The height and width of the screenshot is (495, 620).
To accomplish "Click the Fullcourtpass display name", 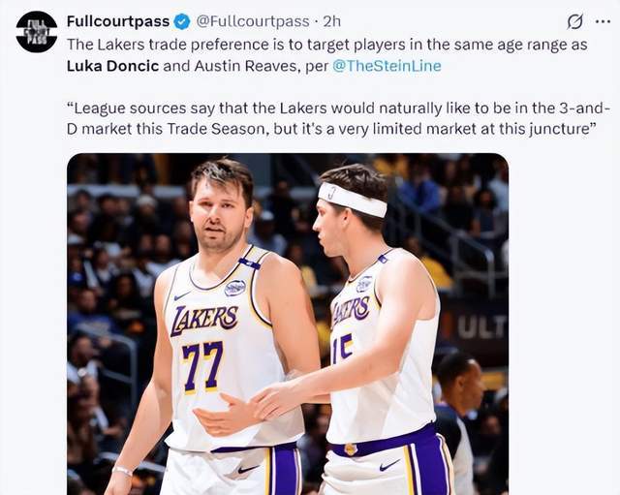I will 117,21.
